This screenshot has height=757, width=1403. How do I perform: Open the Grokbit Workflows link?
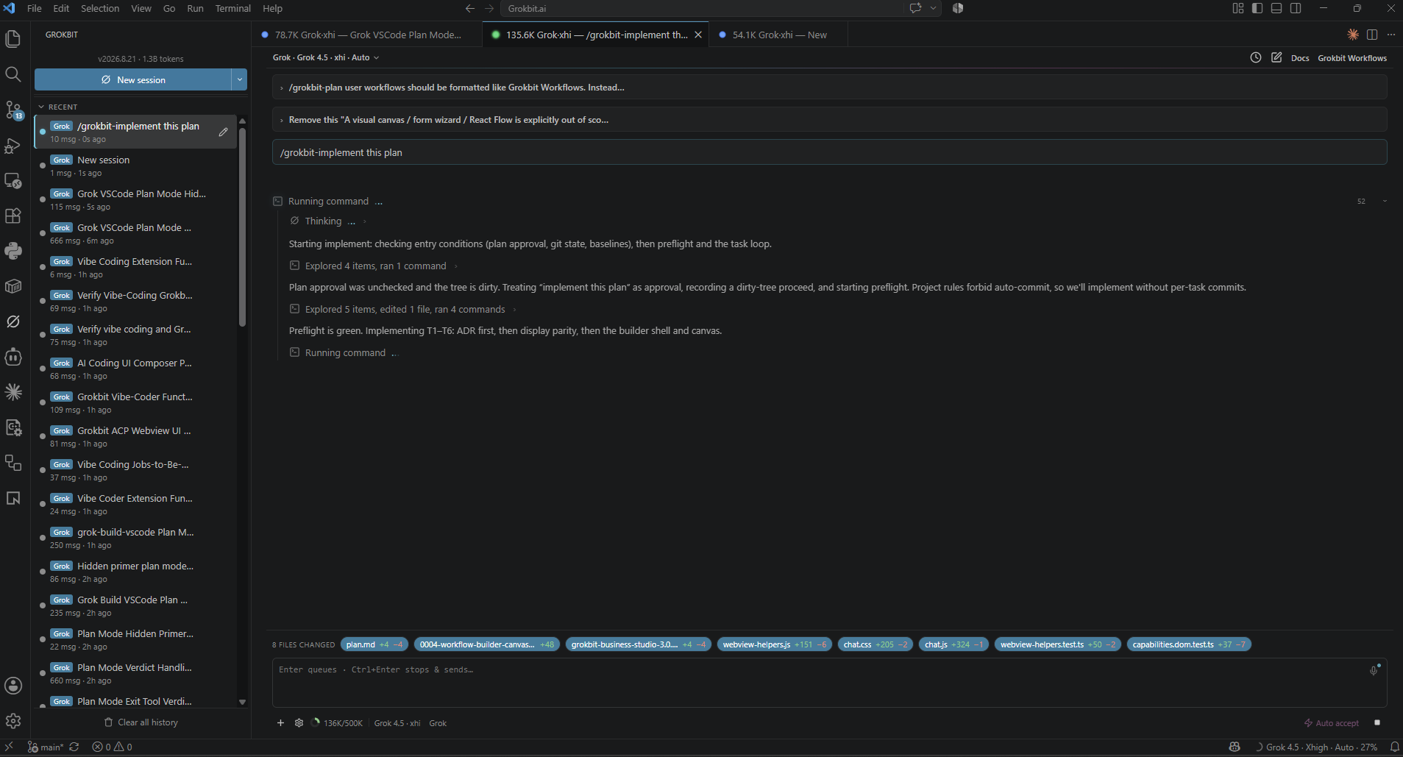pyautogui.click(x=1352, y=58)
